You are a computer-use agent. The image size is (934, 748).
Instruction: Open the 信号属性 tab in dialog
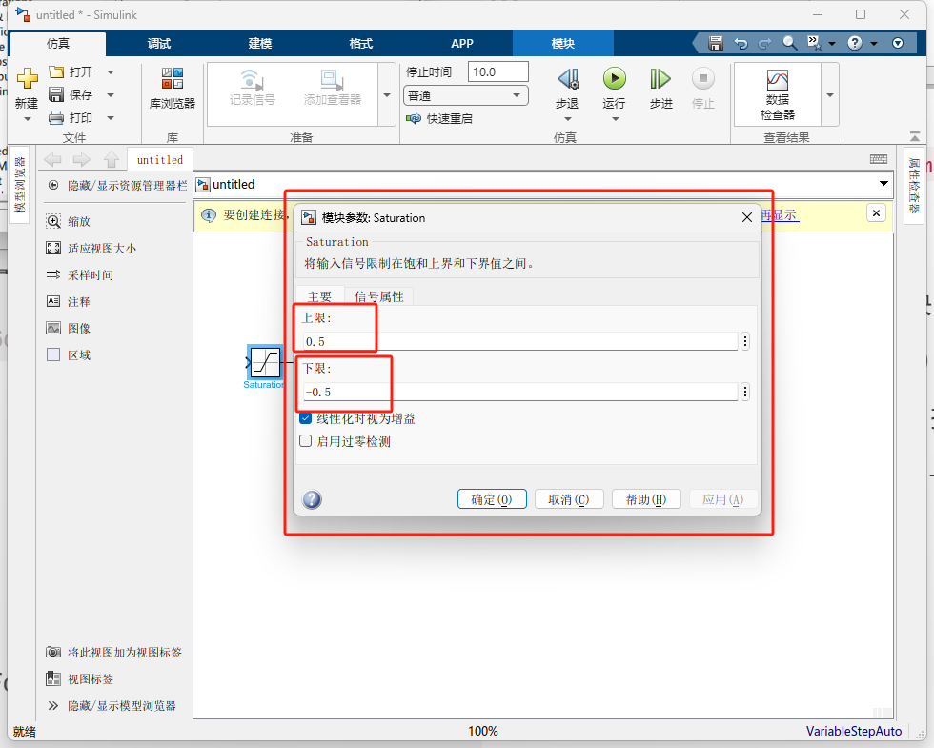379,296
